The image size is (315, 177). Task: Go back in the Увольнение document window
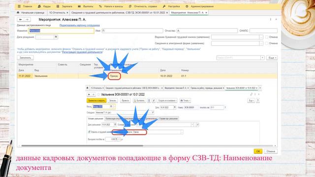[x=89, y=94]
